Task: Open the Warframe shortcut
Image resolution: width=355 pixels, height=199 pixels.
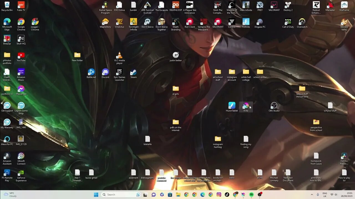Action: coord(344,6)
